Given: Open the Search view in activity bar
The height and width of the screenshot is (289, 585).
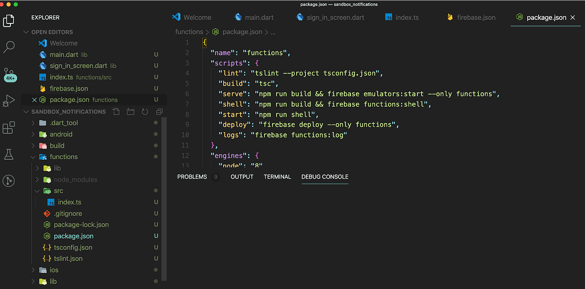Looking at the screenshot, I should (x=9, y=47).
